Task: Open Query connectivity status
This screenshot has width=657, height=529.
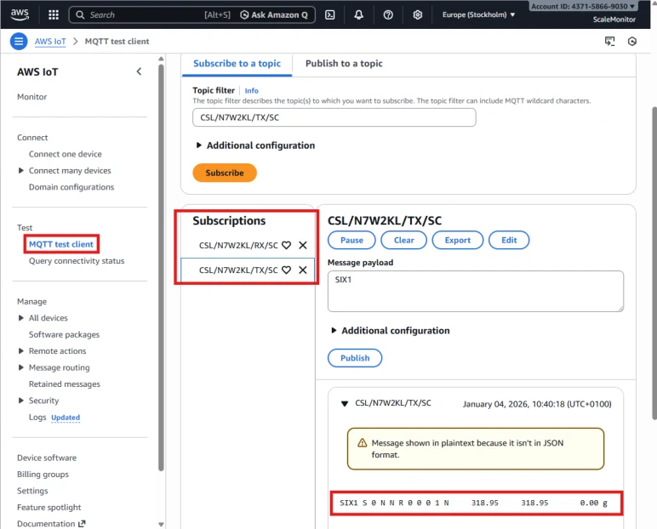Action: pos(77,260)
